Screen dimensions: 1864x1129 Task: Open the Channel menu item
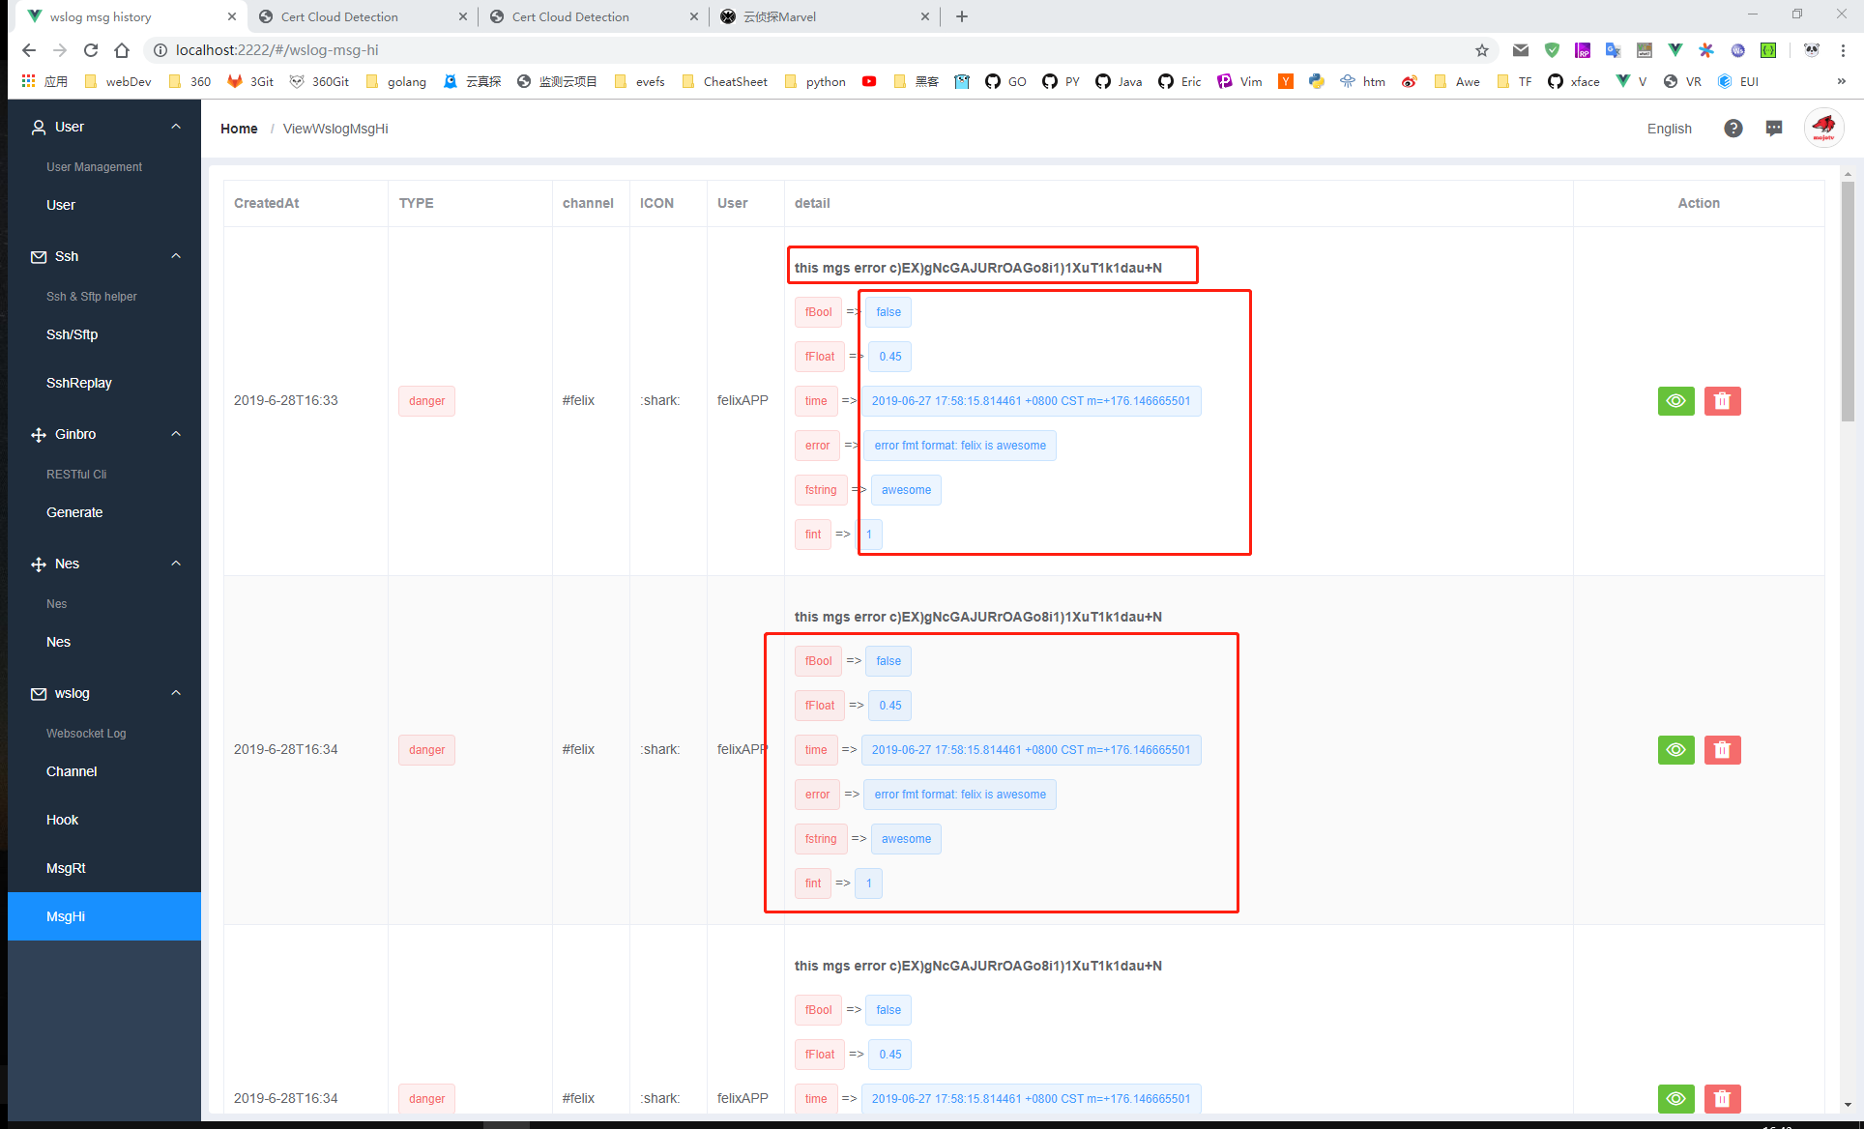point(103,771)
